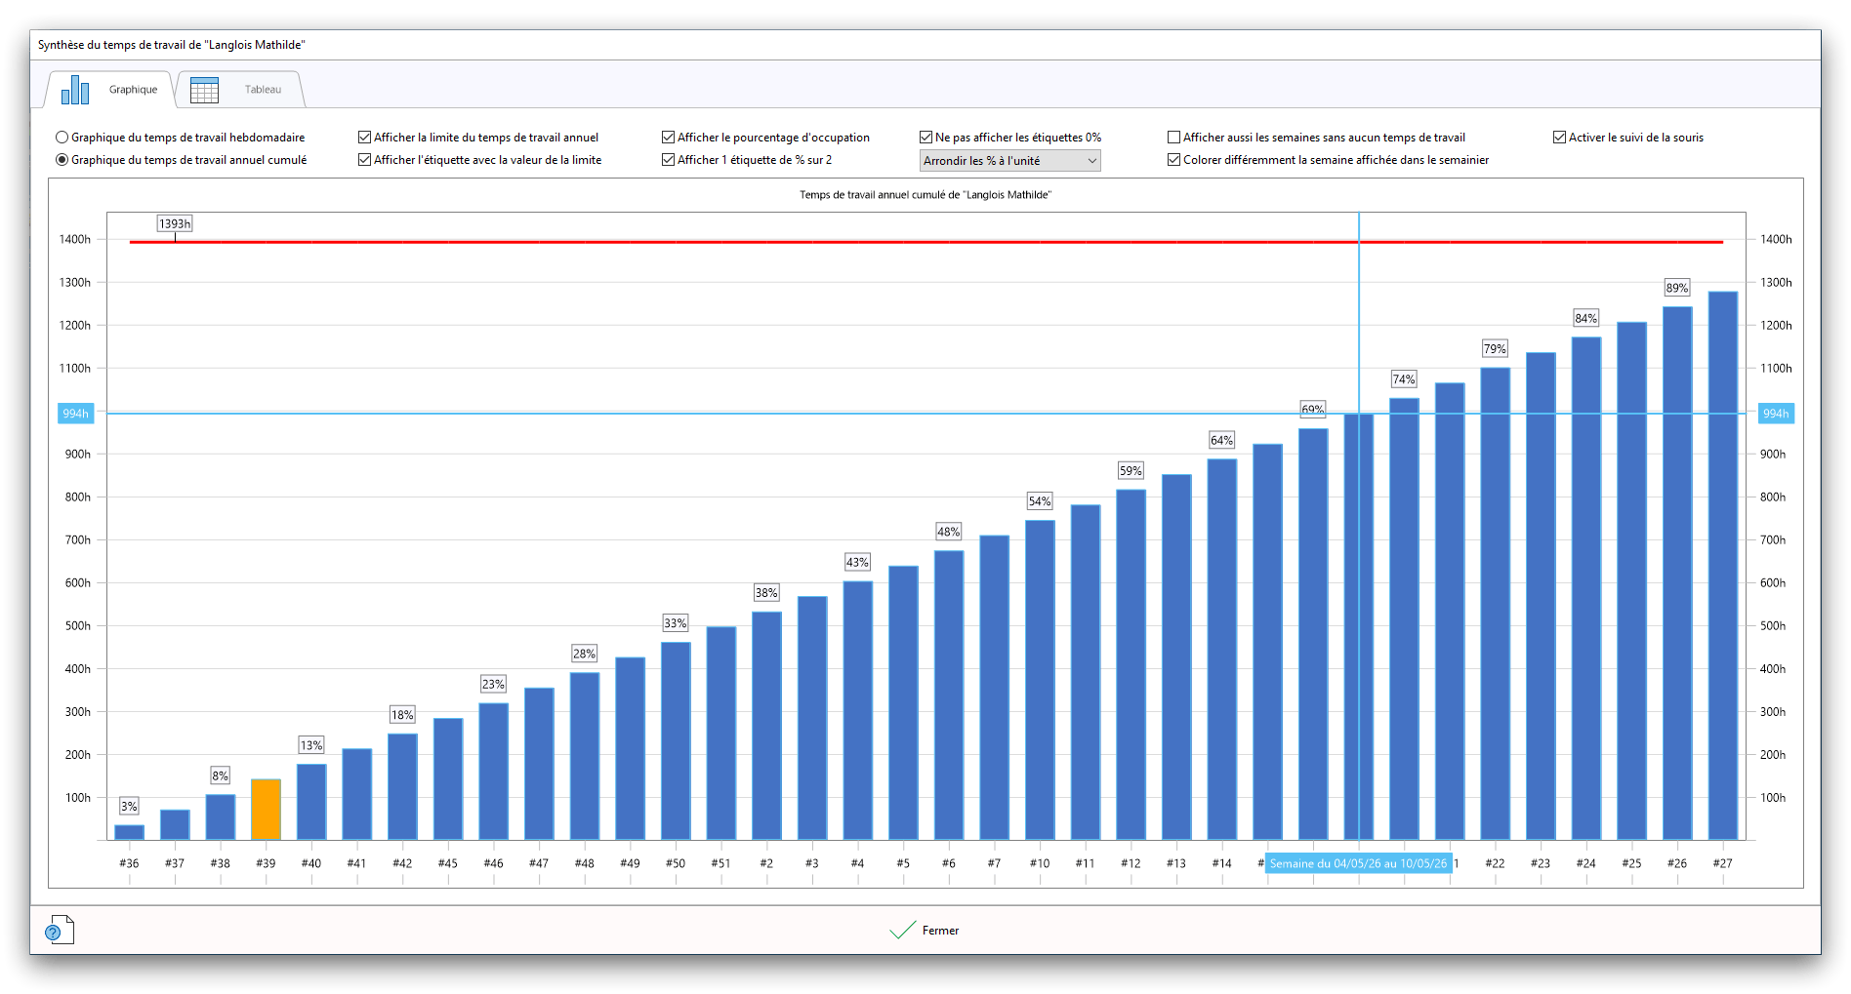Click the orange bar for week #39
The image size is (1851, 994).
point(266,810)
